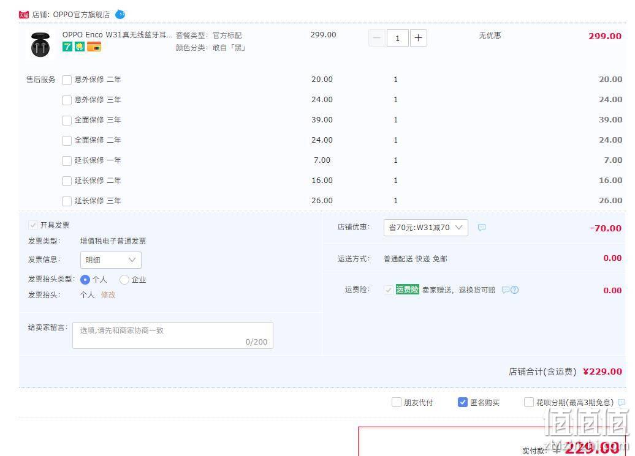Select 企业 invoice title type
635x456 pixels.
[124, 279]
